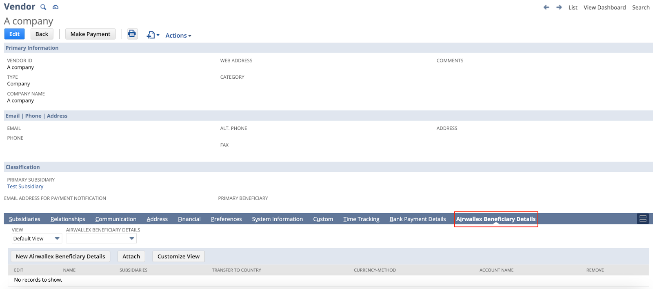Select the Subsidiaries tab
The image size is (653, 289).
(24, 219)
